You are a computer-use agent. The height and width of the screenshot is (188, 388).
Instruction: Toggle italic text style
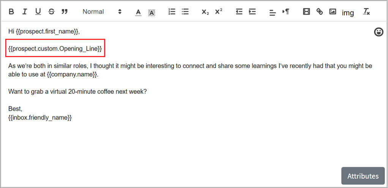click(24, 12)
